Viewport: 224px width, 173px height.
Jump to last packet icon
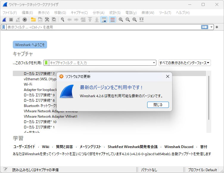97,20
